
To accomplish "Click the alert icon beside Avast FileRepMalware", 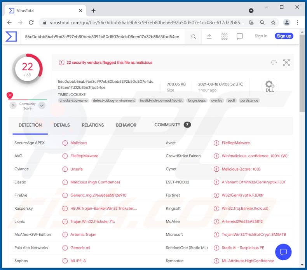I will pyautogui.click(x=216, y=143).
